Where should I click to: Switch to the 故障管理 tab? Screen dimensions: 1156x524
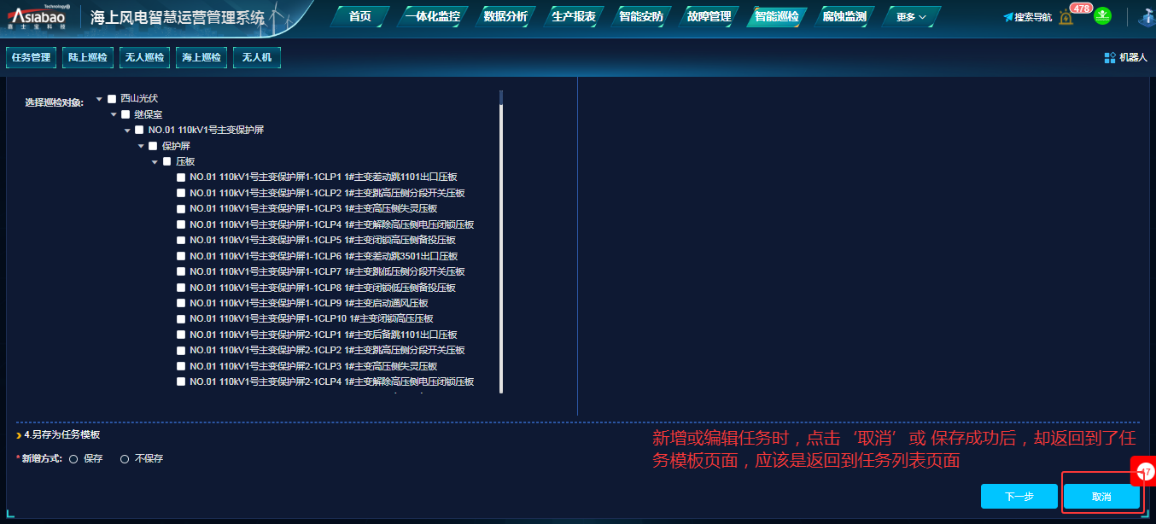709,17
